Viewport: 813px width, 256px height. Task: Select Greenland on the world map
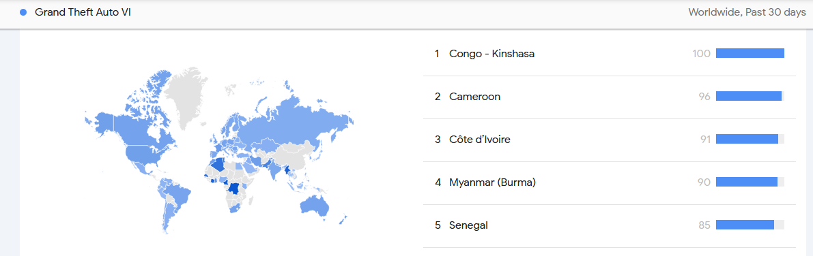(186, 96)
